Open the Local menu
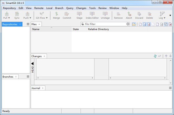Image resolution: width=174 pixels, height=115 pixels. coord(49,8)
